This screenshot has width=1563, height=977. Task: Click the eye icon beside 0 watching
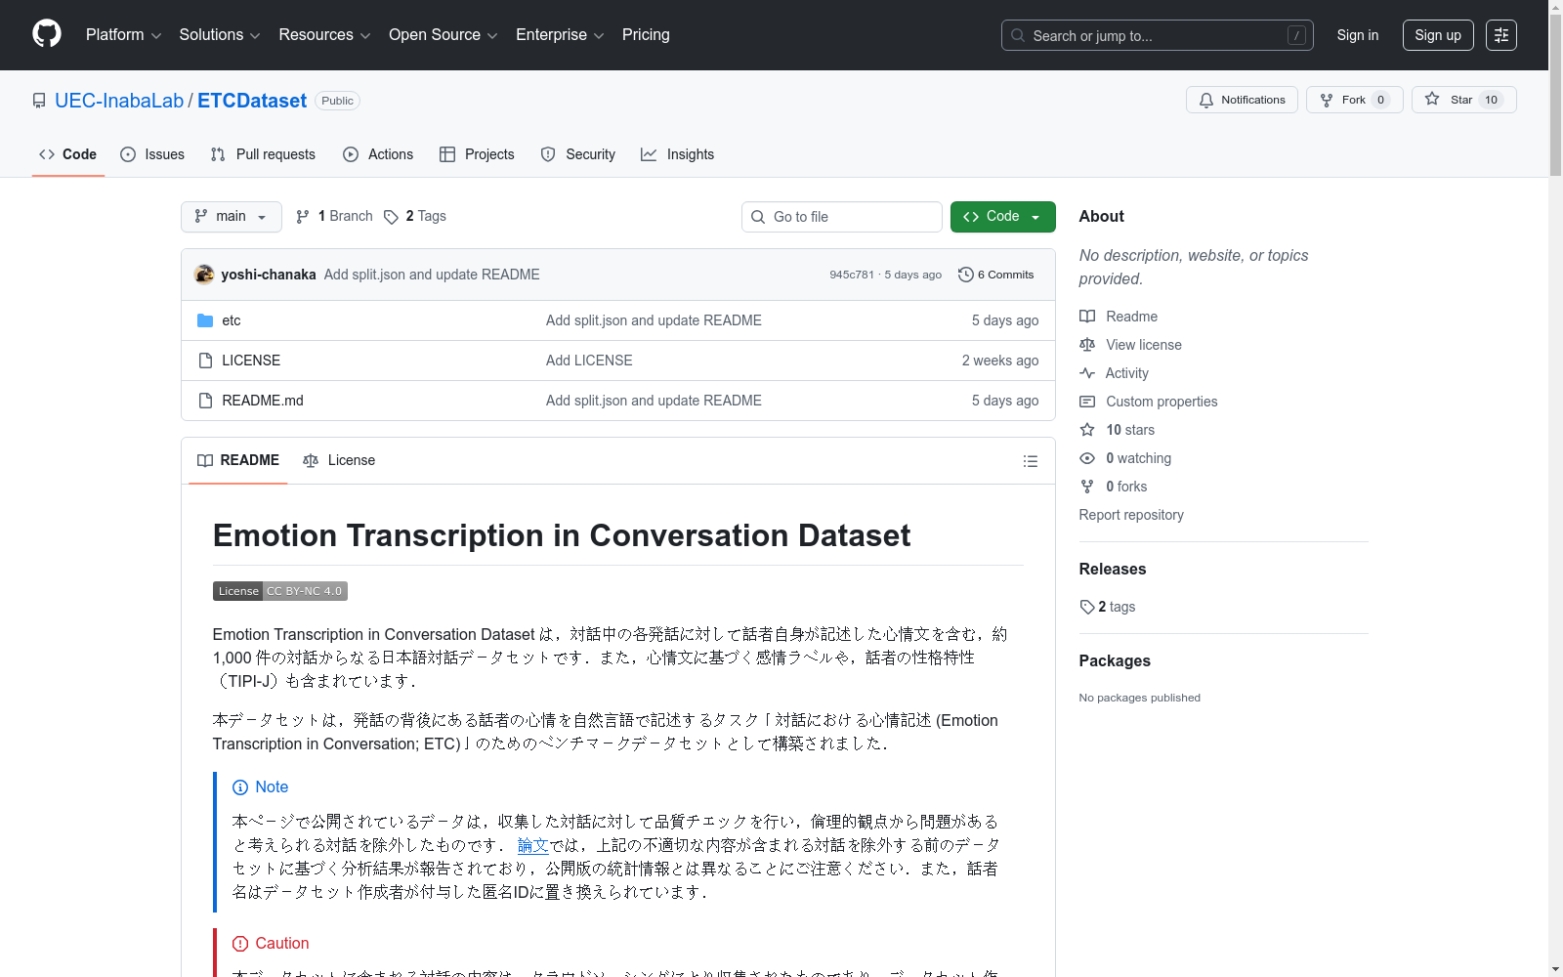[1087, 458]
